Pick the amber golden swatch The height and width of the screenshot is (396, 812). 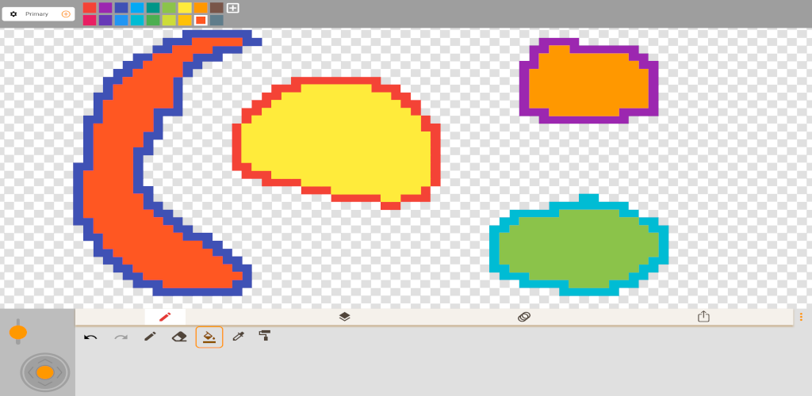(185, 20)
